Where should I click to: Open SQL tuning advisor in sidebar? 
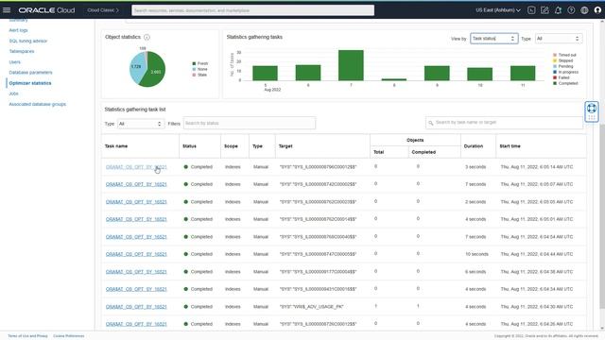pyautogui.click(x=27, y=41)
